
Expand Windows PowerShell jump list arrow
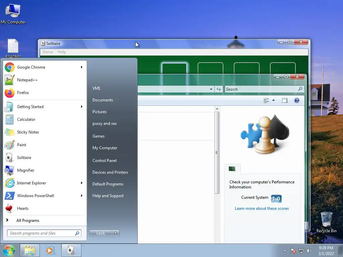(x=82, y=195)
